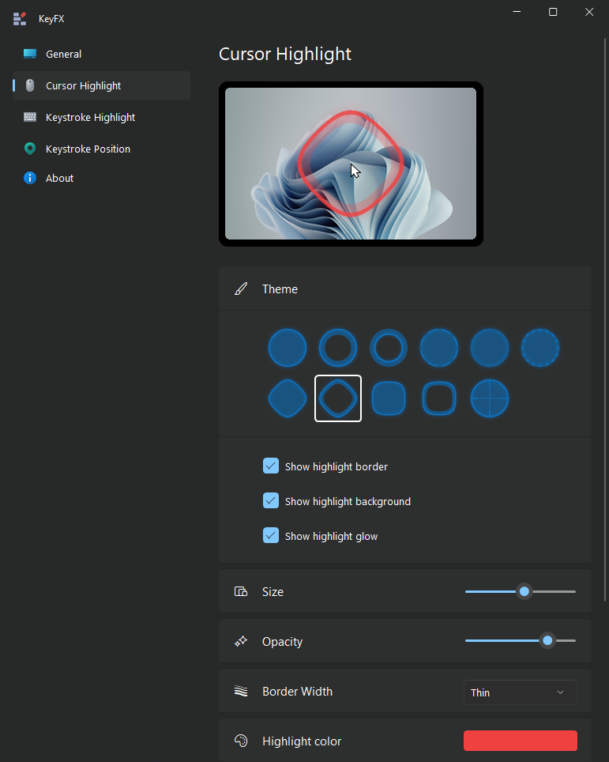
Task: Open Keystroke Position settings
Action: (x=88, y=149)
